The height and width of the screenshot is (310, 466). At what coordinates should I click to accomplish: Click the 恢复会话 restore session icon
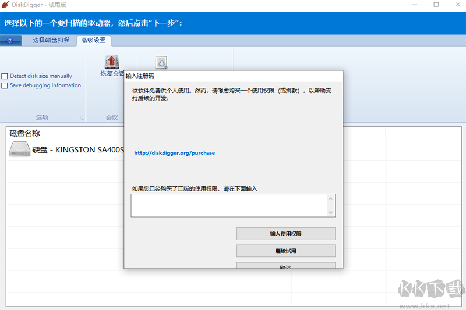pyautogui.click(x=112, y=62)
